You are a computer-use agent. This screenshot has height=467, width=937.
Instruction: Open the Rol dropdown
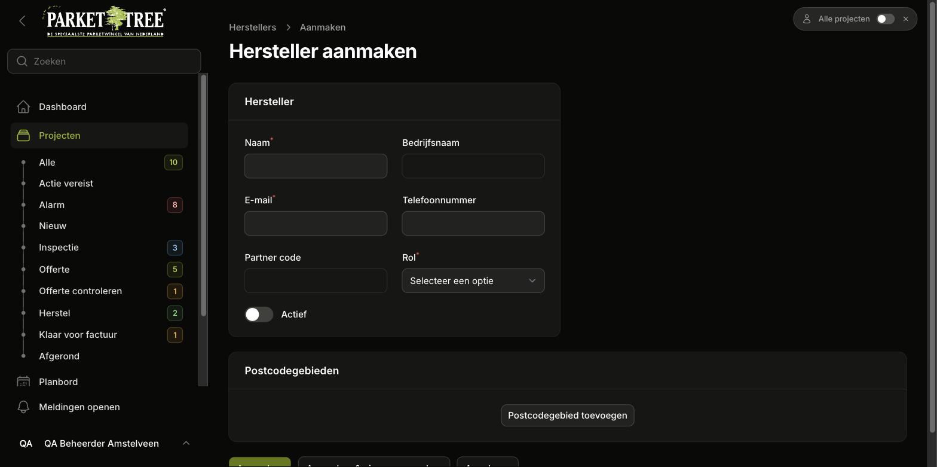(473, 280)
